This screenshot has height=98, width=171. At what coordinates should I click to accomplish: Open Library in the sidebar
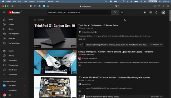tap(11, 51)
